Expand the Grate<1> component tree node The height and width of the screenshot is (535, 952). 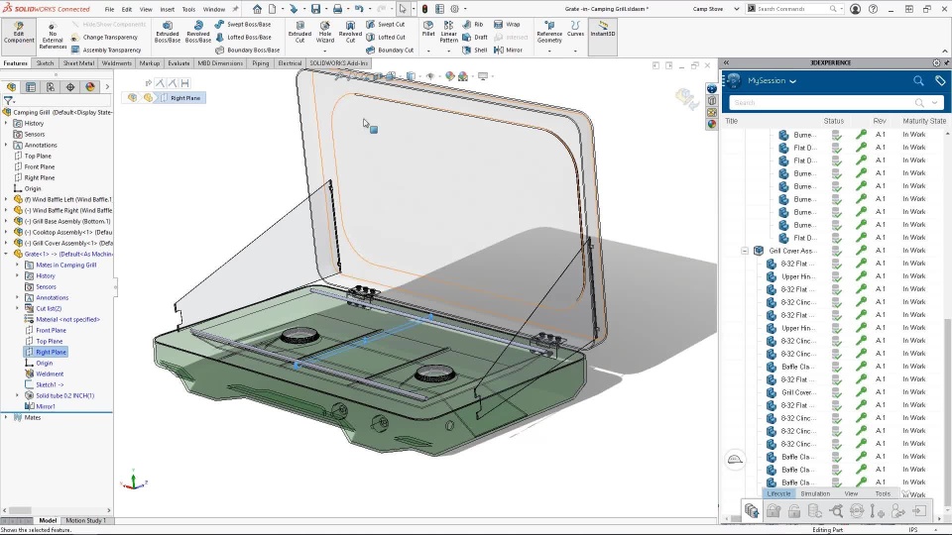(x=6, y=255)
